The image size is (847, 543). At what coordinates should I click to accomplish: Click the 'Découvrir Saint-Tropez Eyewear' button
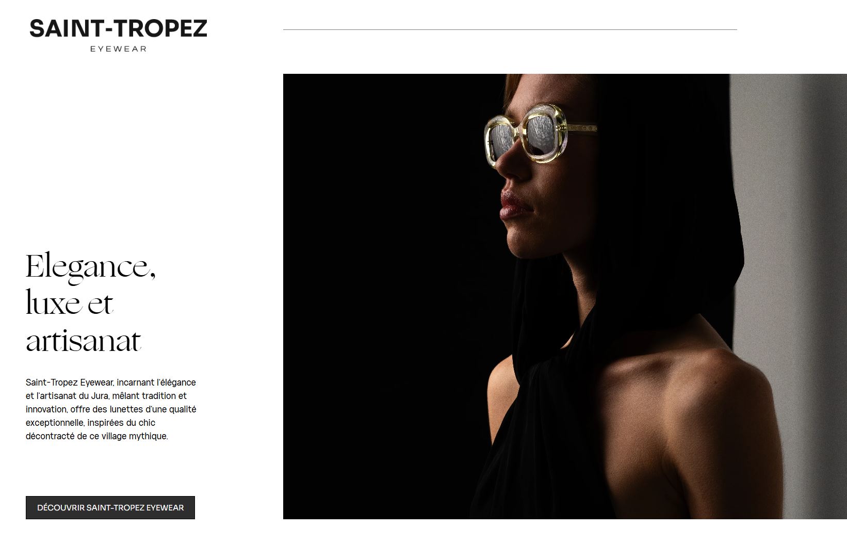point(110,507)
